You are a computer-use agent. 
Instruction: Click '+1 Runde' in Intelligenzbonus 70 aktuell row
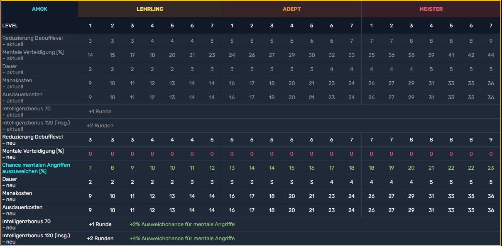100,111
